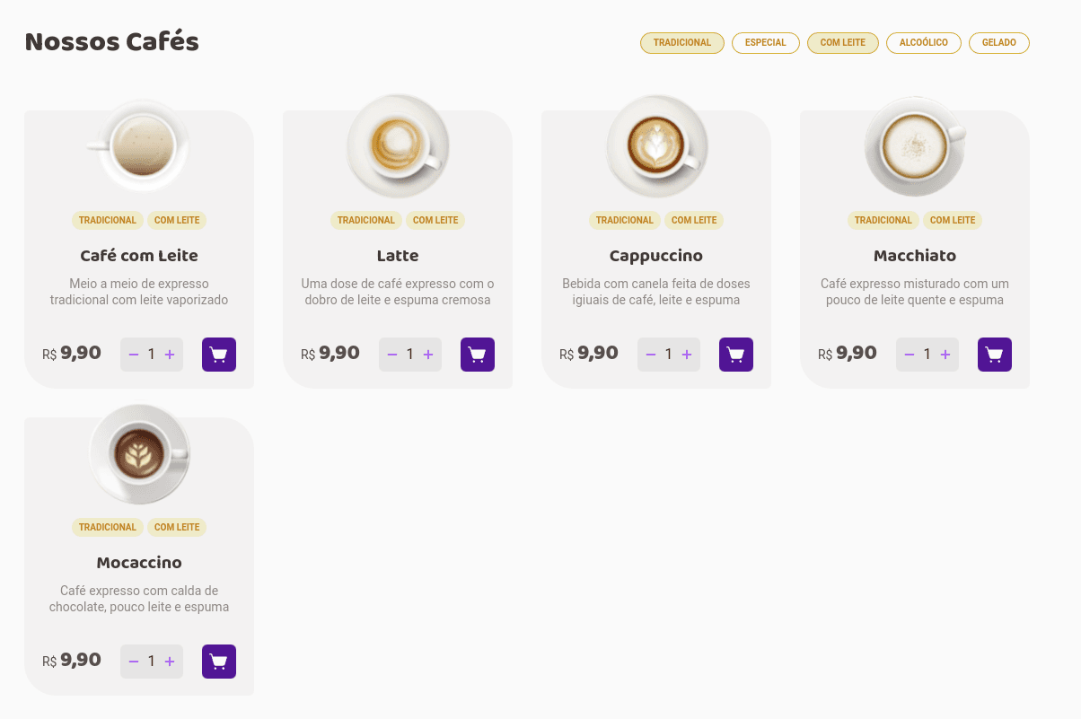Increase Mocaccino quantity with plus icon
Viewport: 1081px width, 719px height.
[x=170, y=662]
